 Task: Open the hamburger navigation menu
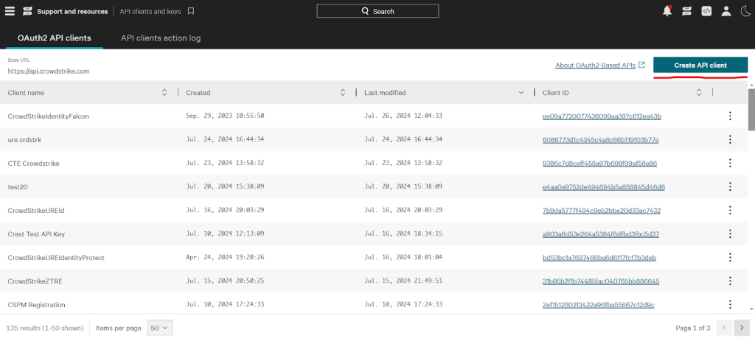point(10,12)
